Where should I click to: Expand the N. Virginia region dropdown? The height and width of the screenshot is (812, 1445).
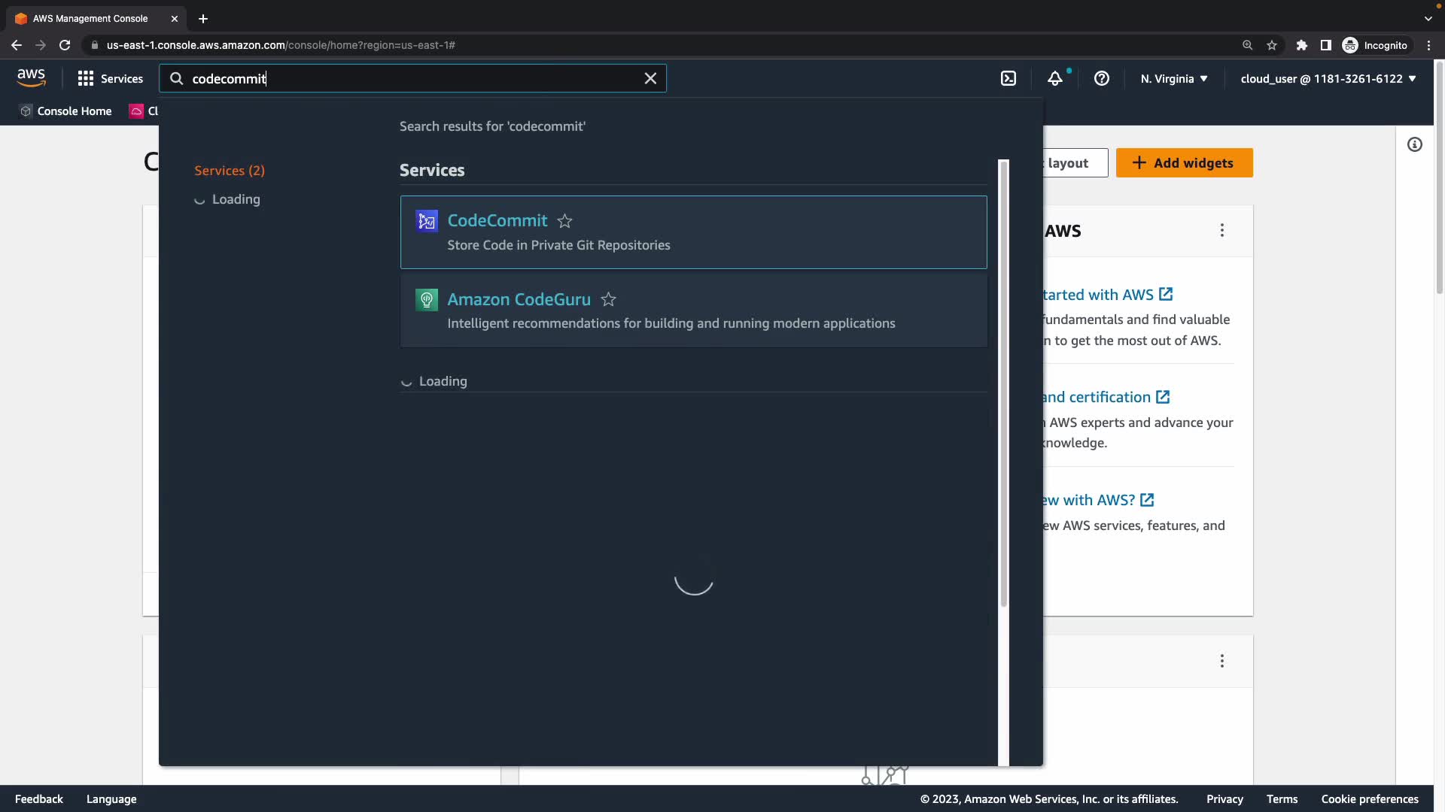[1173, 78]
